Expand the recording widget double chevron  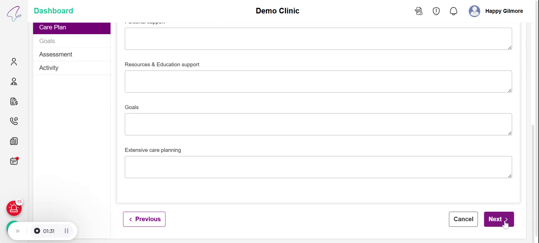pos(18,231)
